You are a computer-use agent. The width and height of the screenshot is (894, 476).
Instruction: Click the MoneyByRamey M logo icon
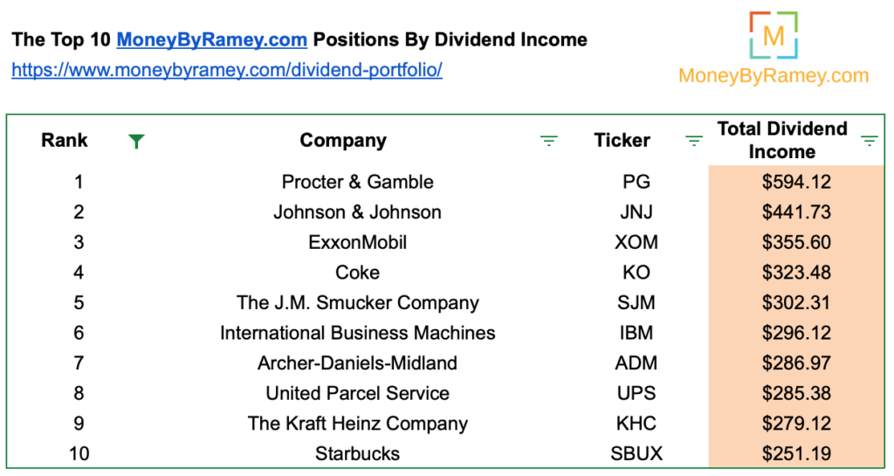[774, 35]
